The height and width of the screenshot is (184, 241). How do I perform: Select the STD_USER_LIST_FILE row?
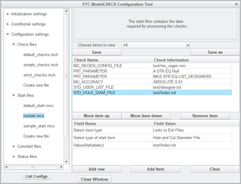pos(152,87)
